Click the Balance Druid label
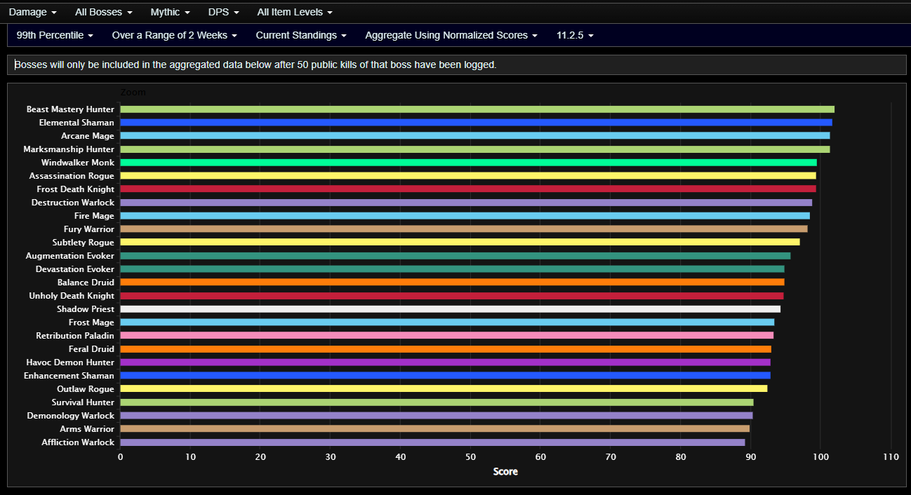The width and height of the screenshot is (911, 495). click(86, 283)
